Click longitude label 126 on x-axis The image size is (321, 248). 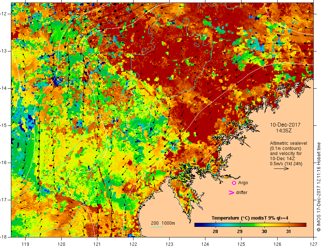(x=277, y=244)
